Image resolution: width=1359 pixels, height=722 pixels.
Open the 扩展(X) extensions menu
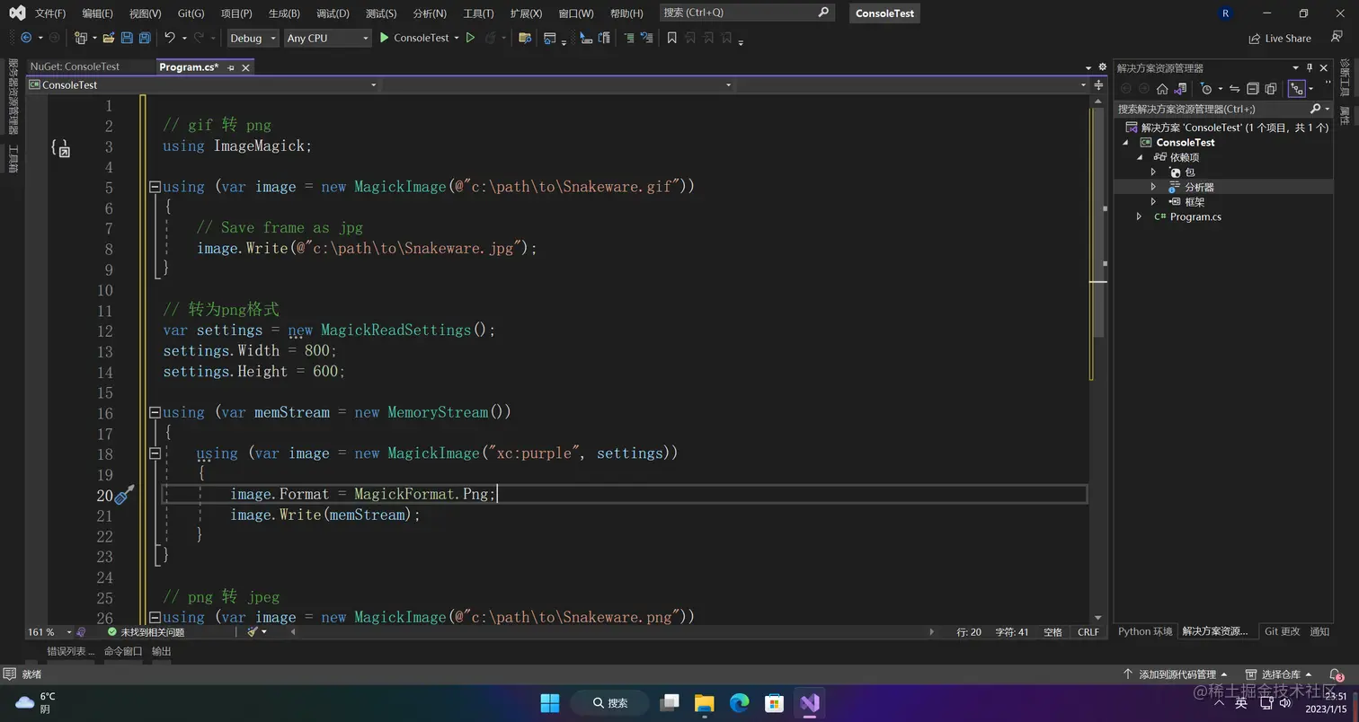pos(526,13)
